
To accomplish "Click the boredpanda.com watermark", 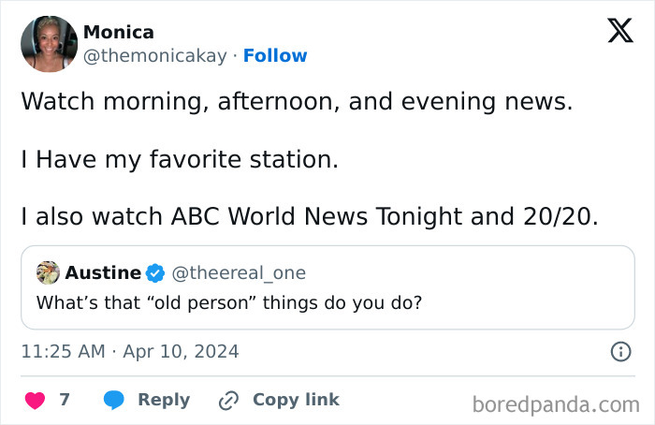I will [x=554, y=404].
